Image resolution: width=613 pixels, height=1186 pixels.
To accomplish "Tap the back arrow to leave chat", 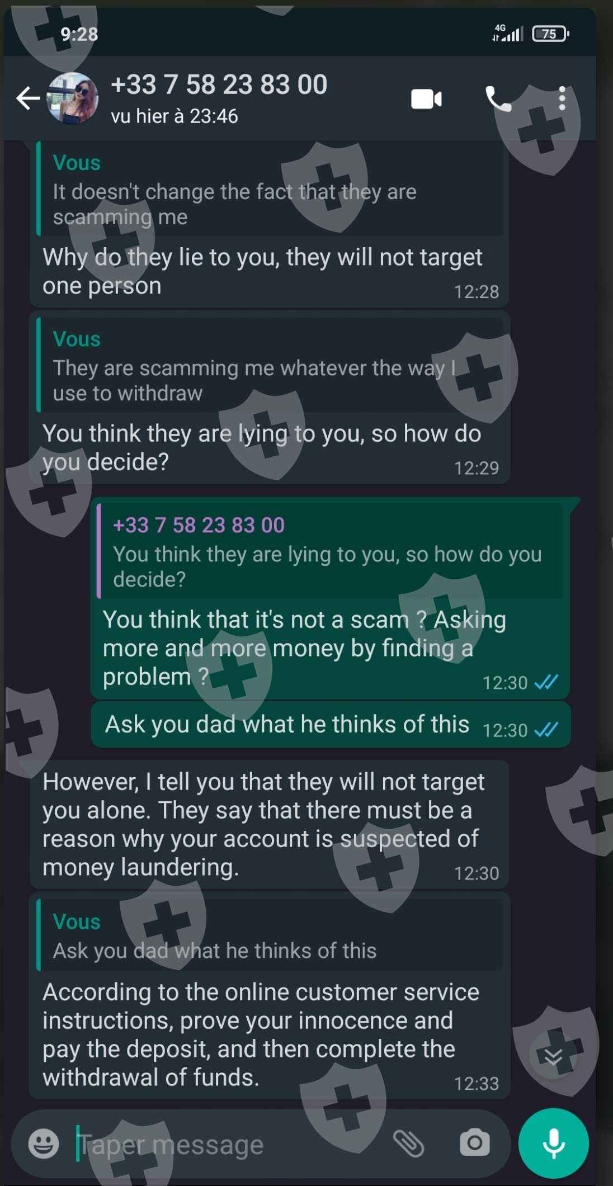I will pos(28,98).
